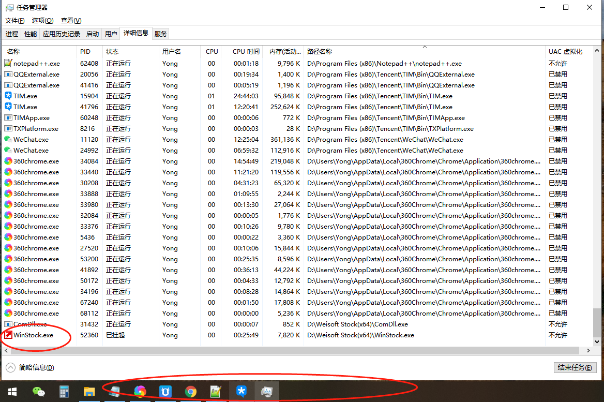Screen dimensions: 604x402
Task: Open File Explorer from the taskbar
Action: coord(89,392)
